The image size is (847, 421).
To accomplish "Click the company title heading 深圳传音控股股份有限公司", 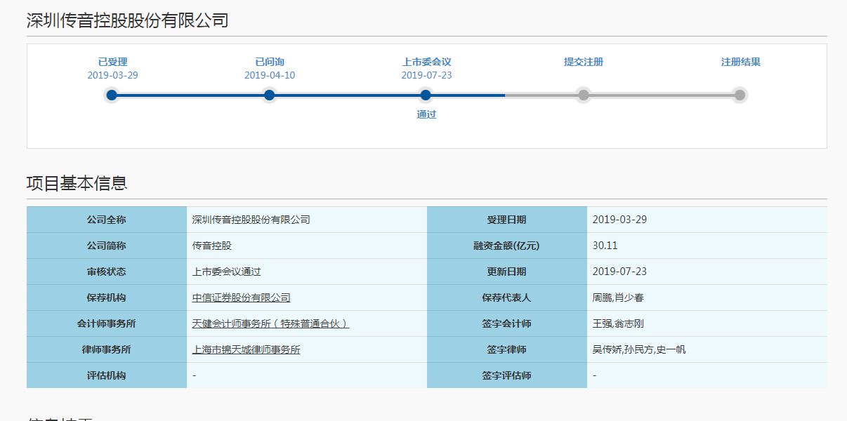I will [x=128, y=20].
